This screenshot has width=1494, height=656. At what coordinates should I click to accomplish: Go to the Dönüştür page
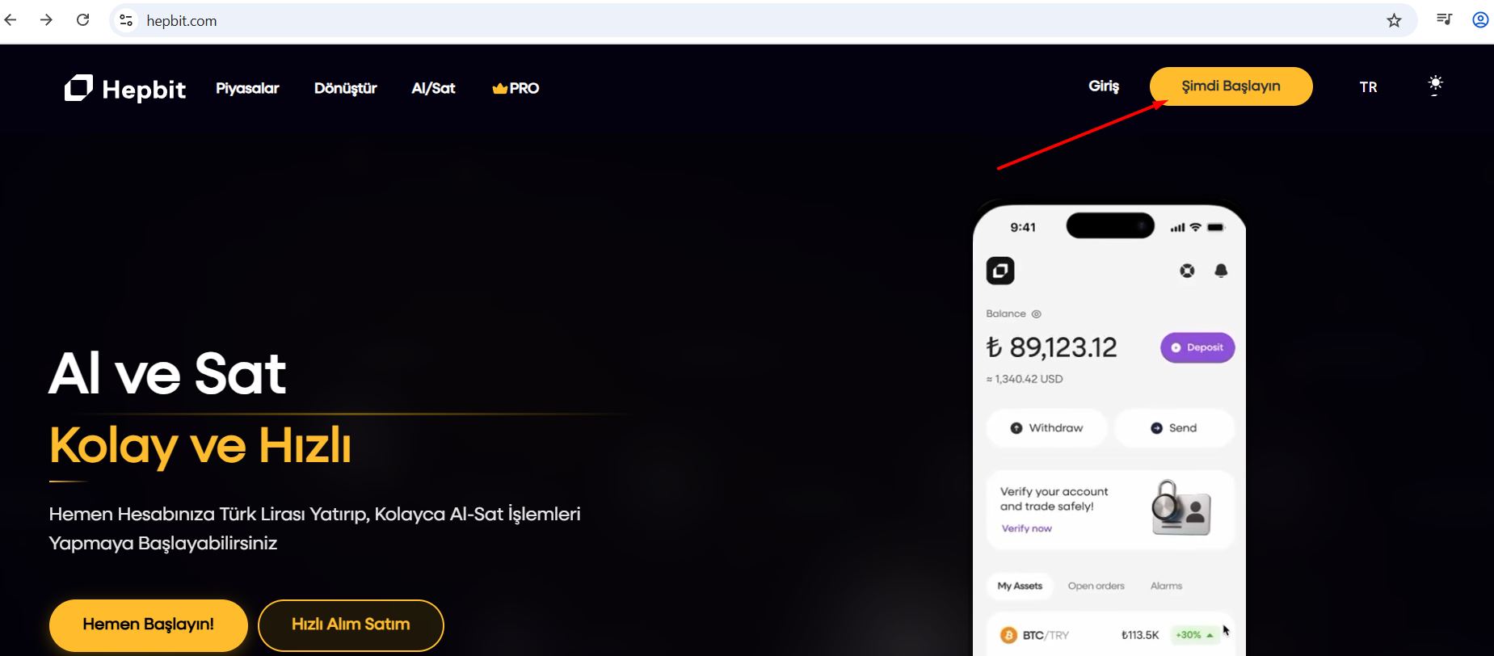pyautogui.click(x=345, y=88)
